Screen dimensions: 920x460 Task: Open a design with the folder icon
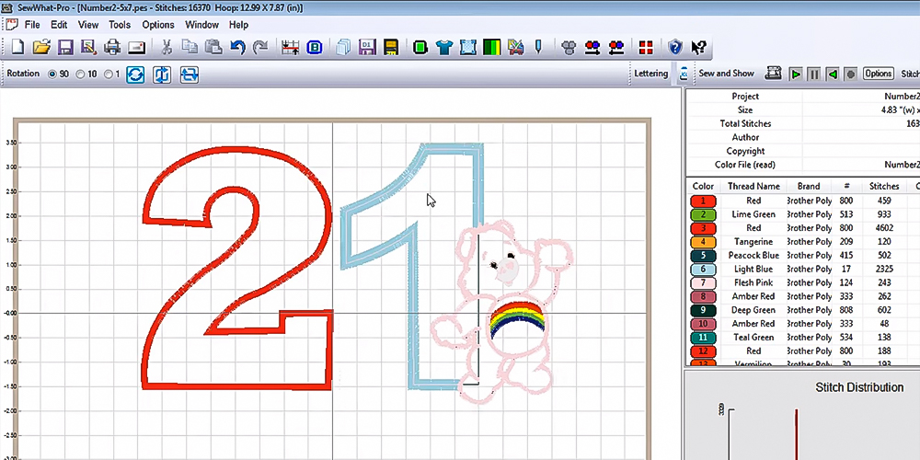[x=41, y=47]
